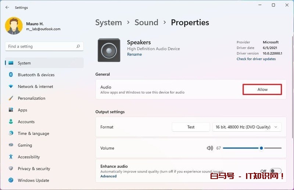Click the back arrow in Settings

(x=7, y=7)
